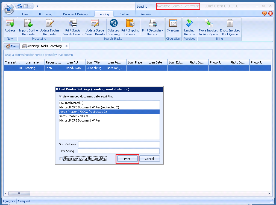Click Update Stacks Search Results icon
The height and width of the screenshot is (205, 276).
[95, 24]
